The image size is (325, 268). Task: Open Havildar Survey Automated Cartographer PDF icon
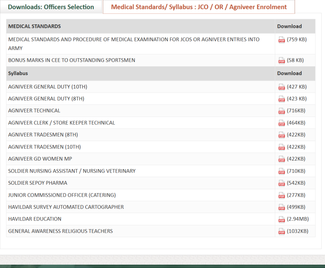[282, 207]
